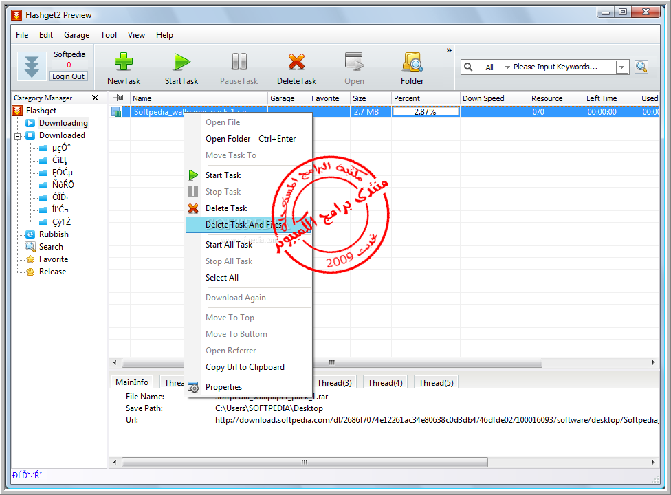Click the Login Out button
This screenshot has height=495, width=671.
69,76
